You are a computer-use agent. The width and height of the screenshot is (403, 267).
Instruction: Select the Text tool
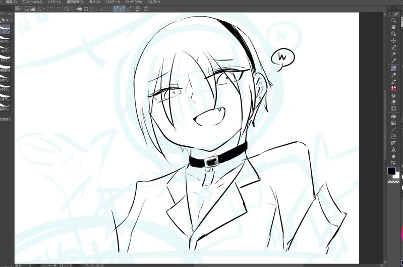click(x=393, y=150)
